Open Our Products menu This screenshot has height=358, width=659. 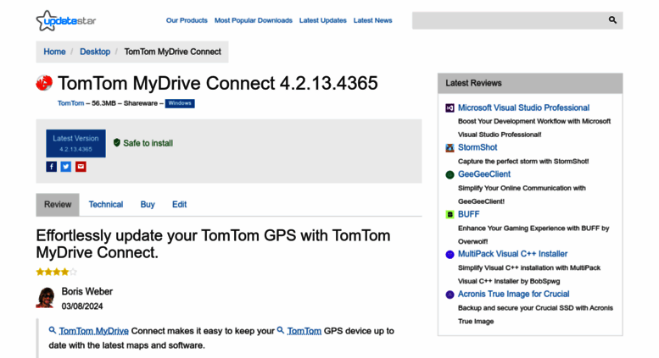(x=187, y=20)
